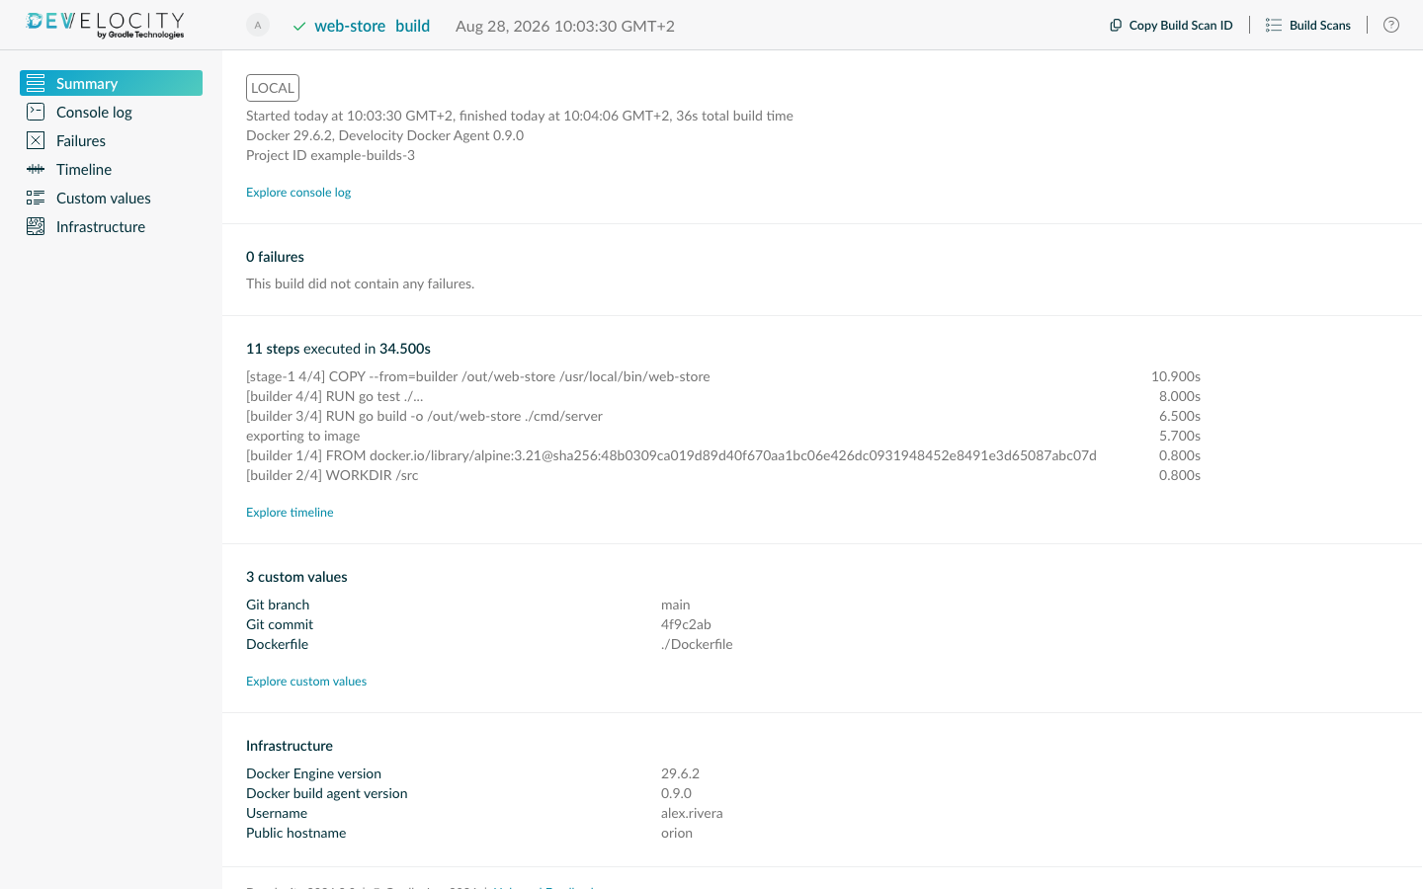
Task: Click the Dockerfile value ./Dockerfile
Action: 697,644
